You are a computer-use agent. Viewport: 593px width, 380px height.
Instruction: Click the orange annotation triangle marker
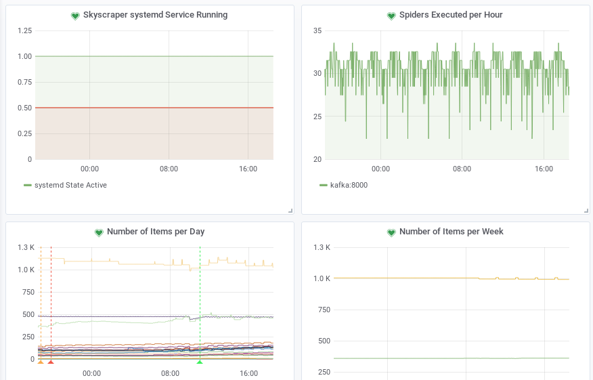tap(41, 362)
